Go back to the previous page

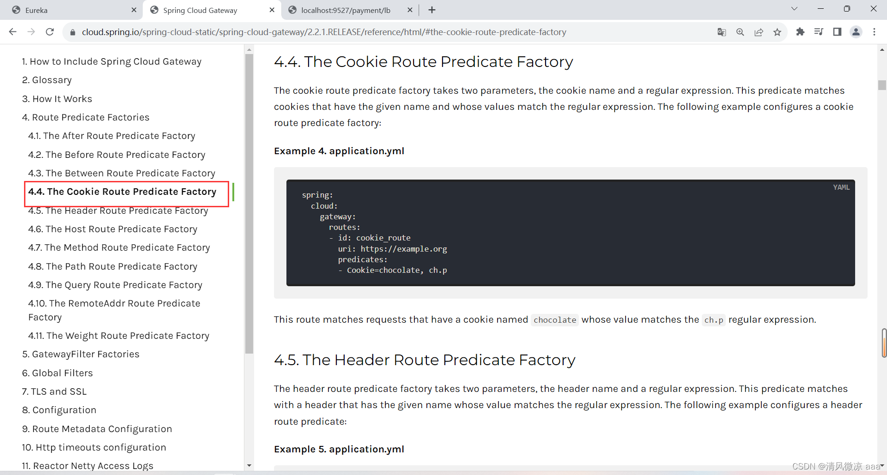(12, 32)
